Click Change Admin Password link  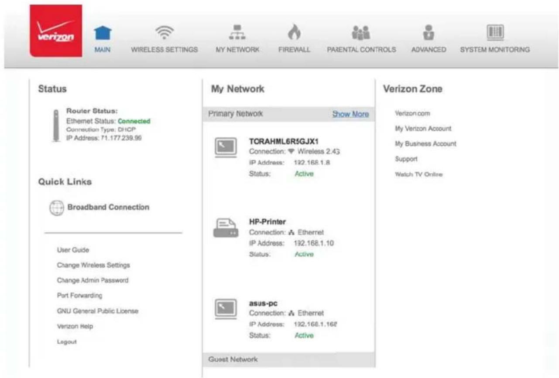click(x=93, y=280)
